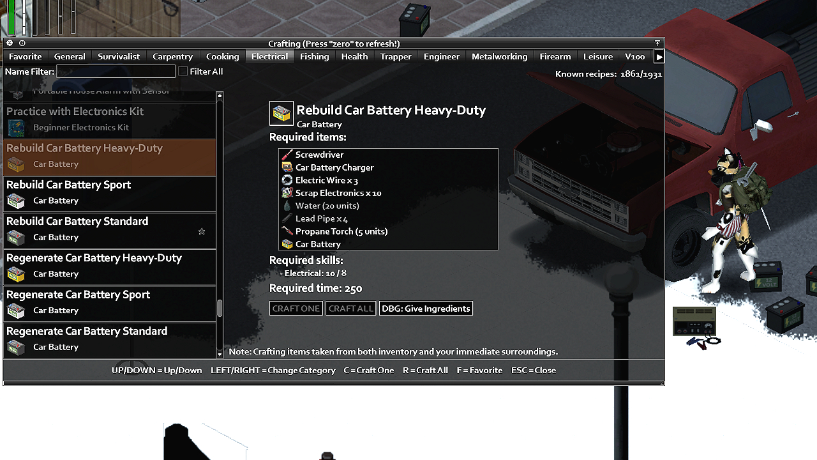Switch to the Cooking tab
Screen dimensions: 817x460
coord(223,57)
